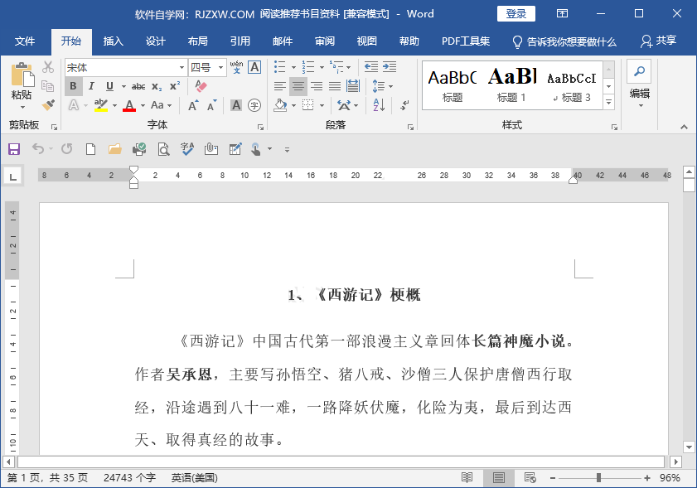The width and height of the screenshot is (697, 488).
Task: Open the 审阅 ribbon tab
Action: tap(324, 41)
